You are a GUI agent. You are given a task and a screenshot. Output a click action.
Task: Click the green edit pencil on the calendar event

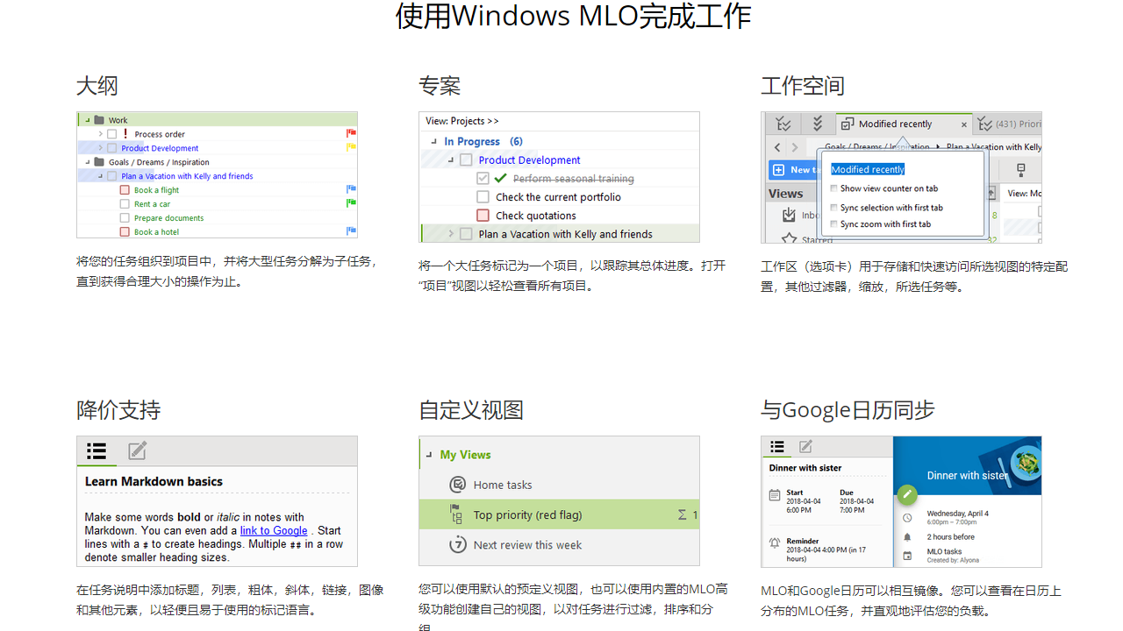(907, 494)
